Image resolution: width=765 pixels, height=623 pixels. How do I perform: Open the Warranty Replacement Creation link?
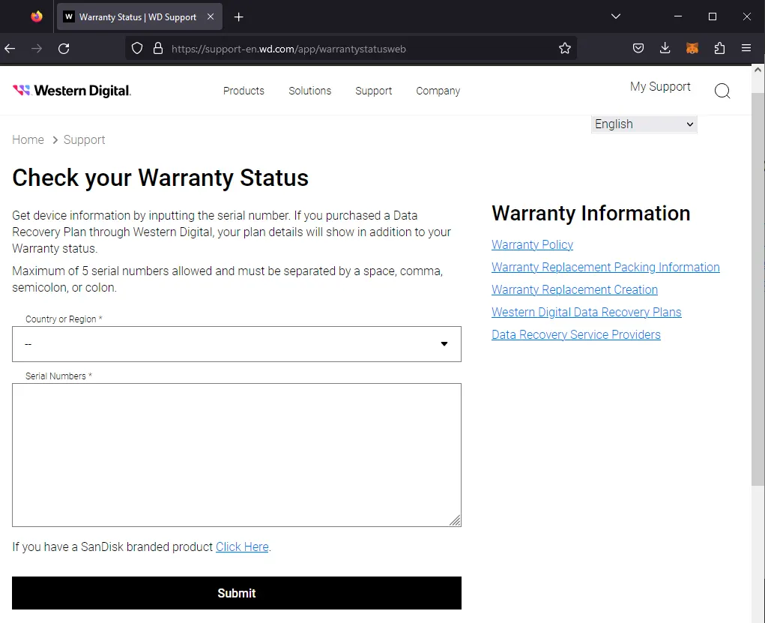(575, 289)
